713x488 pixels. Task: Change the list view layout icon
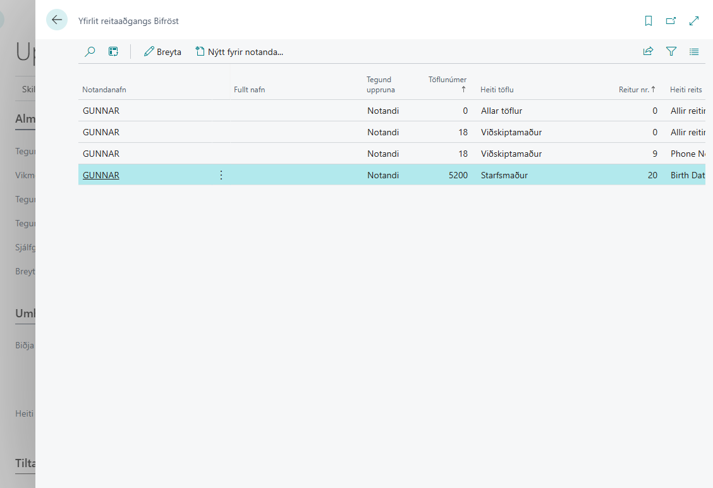click(x=694, y=52)
